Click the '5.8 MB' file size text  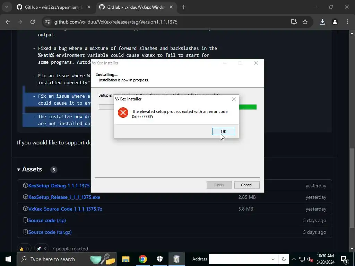click(246, 209)
